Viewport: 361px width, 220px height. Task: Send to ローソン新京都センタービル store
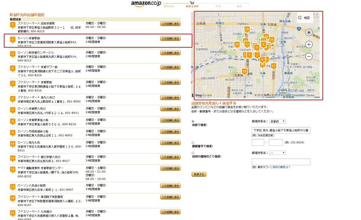tap(170, 53)
